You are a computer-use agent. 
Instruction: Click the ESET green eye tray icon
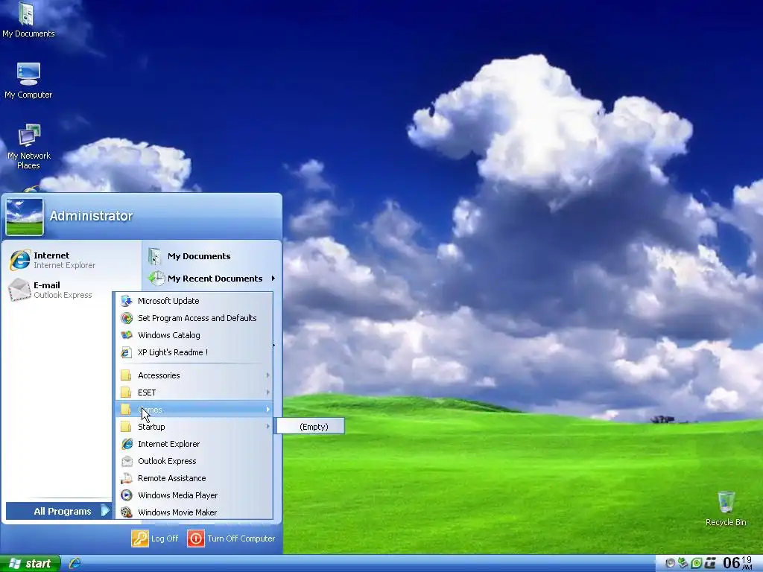click(x=697, y=563)
